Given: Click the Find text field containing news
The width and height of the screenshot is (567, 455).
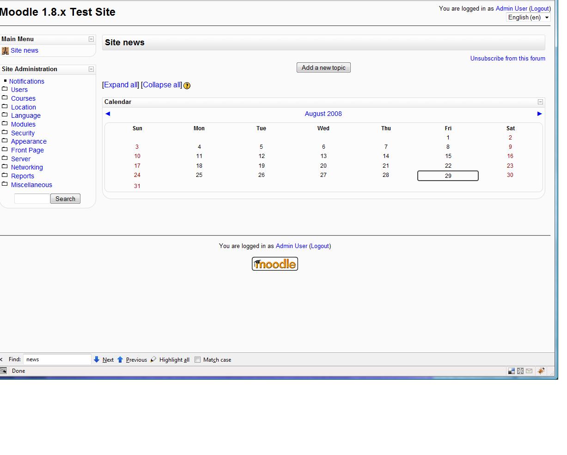Looking at the screenshot, I should 57,359.
